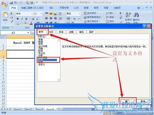Screen dimensions: 154x115
Task: Click the Name Box showing A3
Action: tap(13, 33)
